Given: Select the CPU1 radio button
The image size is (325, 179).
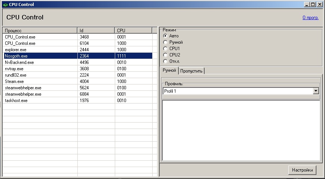Looking at the screenshot, I should tap(165, 49).
